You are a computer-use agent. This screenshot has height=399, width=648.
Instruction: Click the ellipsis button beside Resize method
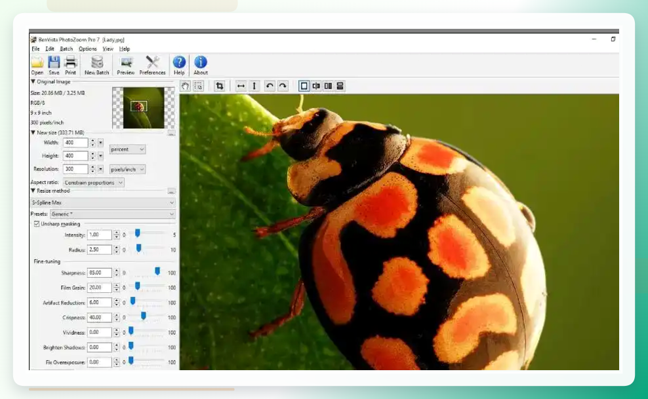point(171,191)
